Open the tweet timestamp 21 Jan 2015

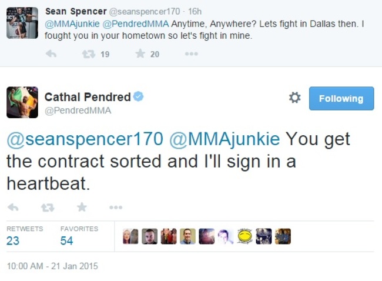coord(52,266)
